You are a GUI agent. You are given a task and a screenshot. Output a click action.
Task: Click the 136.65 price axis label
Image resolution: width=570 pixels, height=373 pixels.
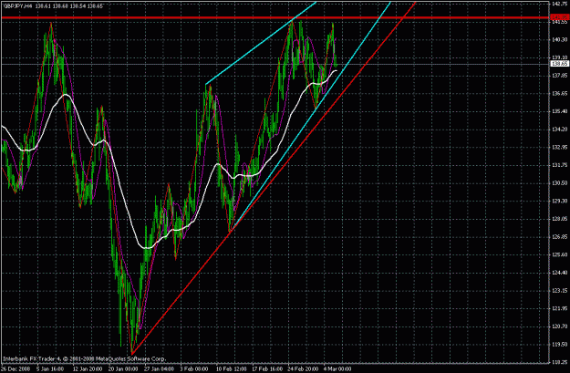coord(560,93)
